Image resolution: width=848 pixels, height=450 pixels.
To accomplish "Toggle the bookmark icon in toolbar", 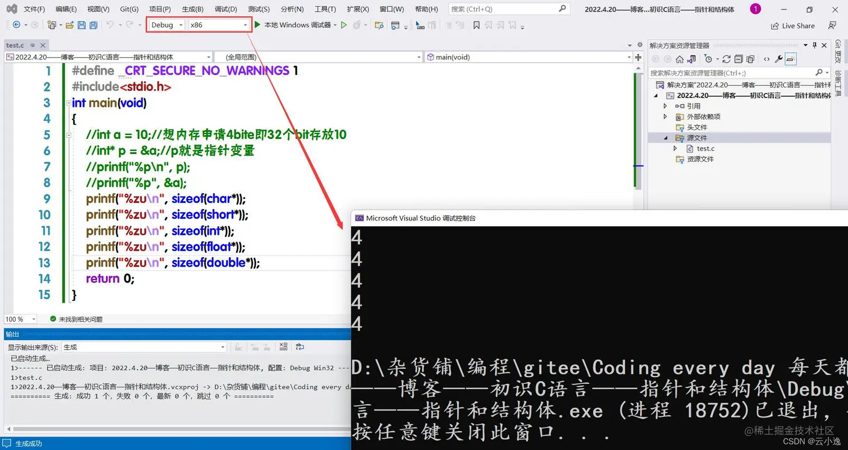I will [476, 25].
